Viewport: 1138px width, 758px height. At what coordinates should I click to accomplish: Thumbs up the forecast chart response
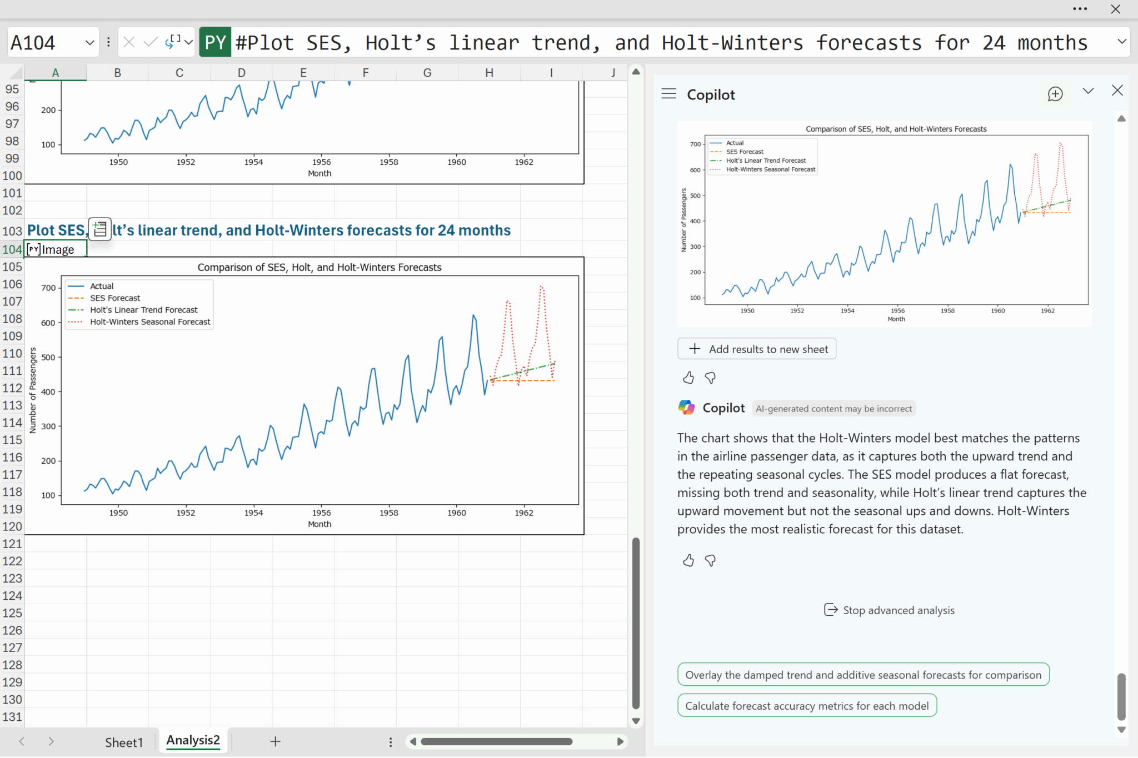688,378
